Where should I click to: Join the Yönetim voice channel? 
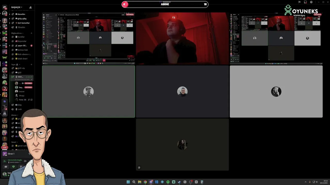pos(22,27)
